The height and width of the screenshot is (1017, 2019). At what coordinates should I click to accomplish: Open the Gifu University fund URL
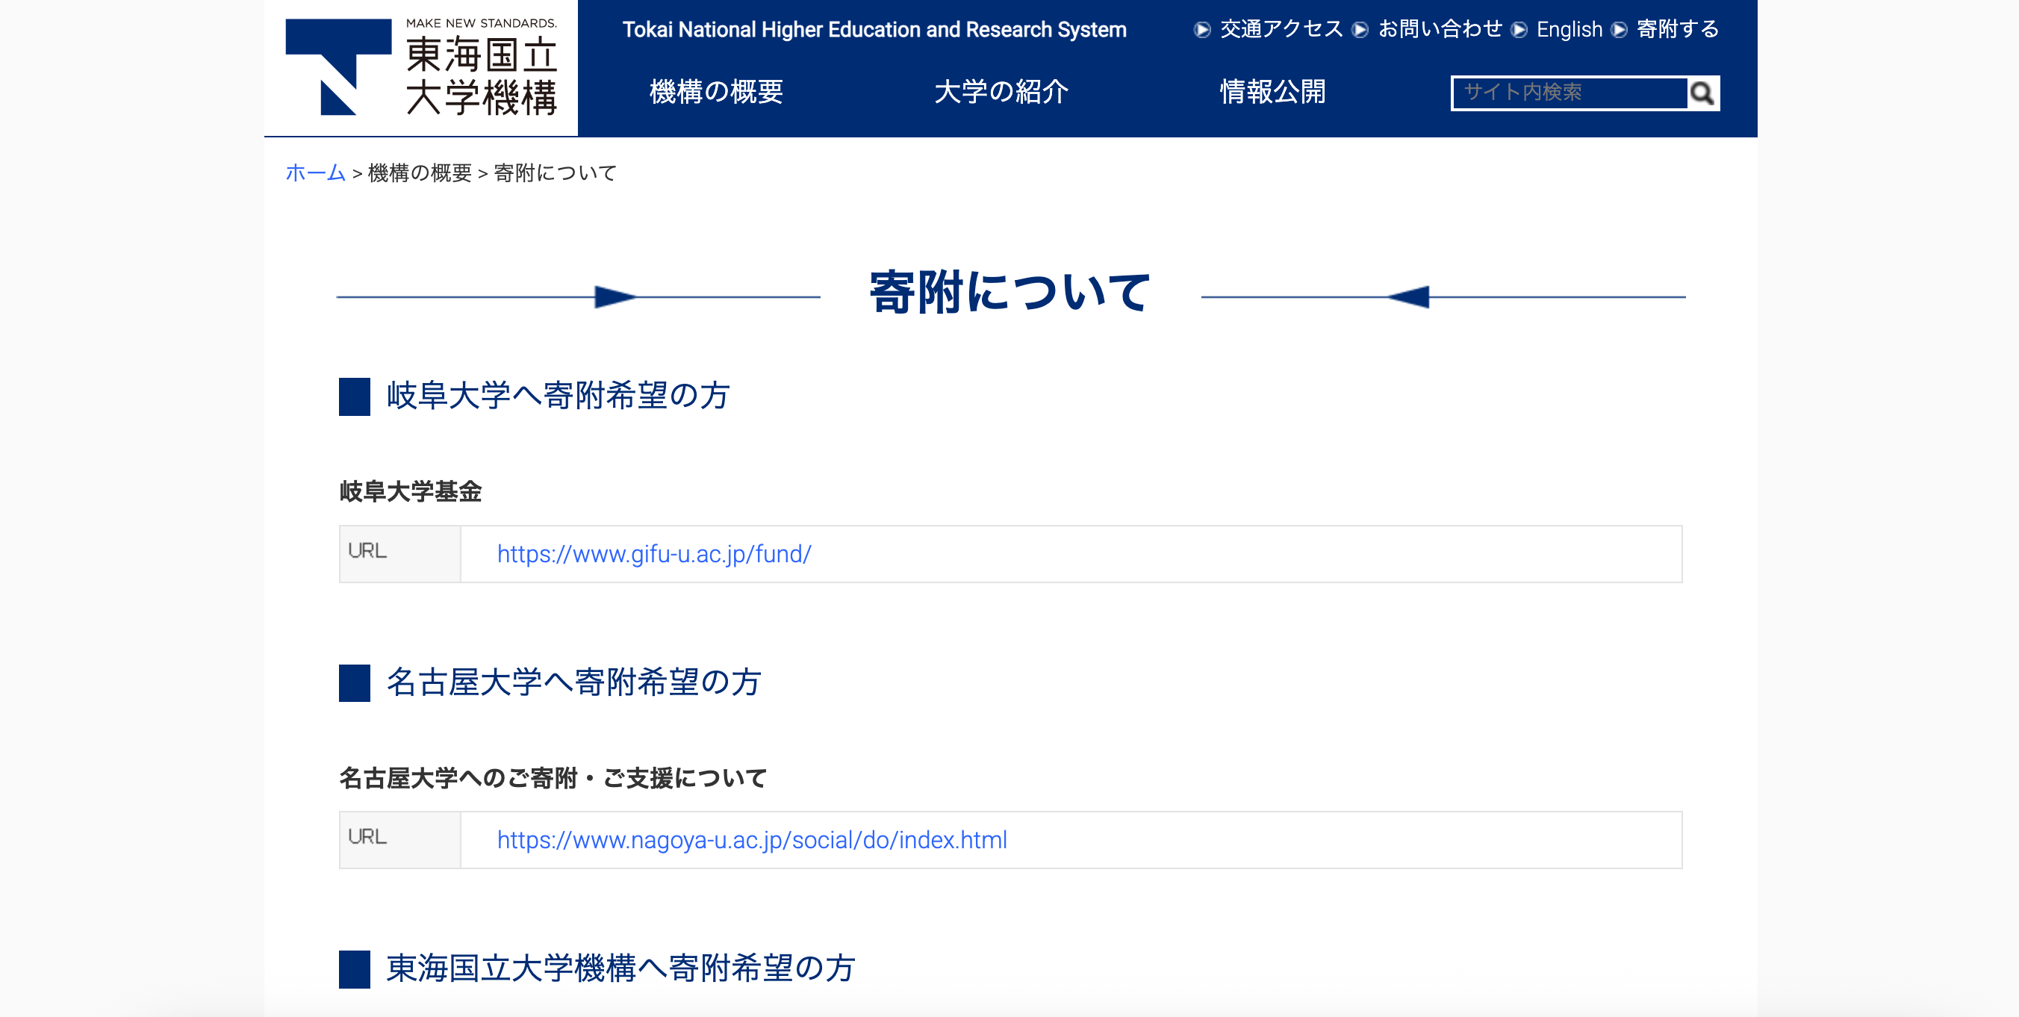coord(653,554)
